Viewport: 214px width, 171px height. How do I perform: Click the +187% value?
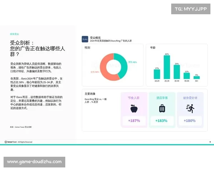[x=134, y=121]
